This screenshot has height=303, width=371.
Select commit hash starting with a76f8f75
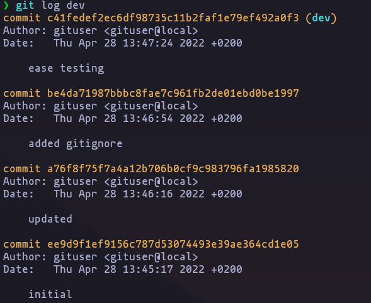[x=173, y=168]
